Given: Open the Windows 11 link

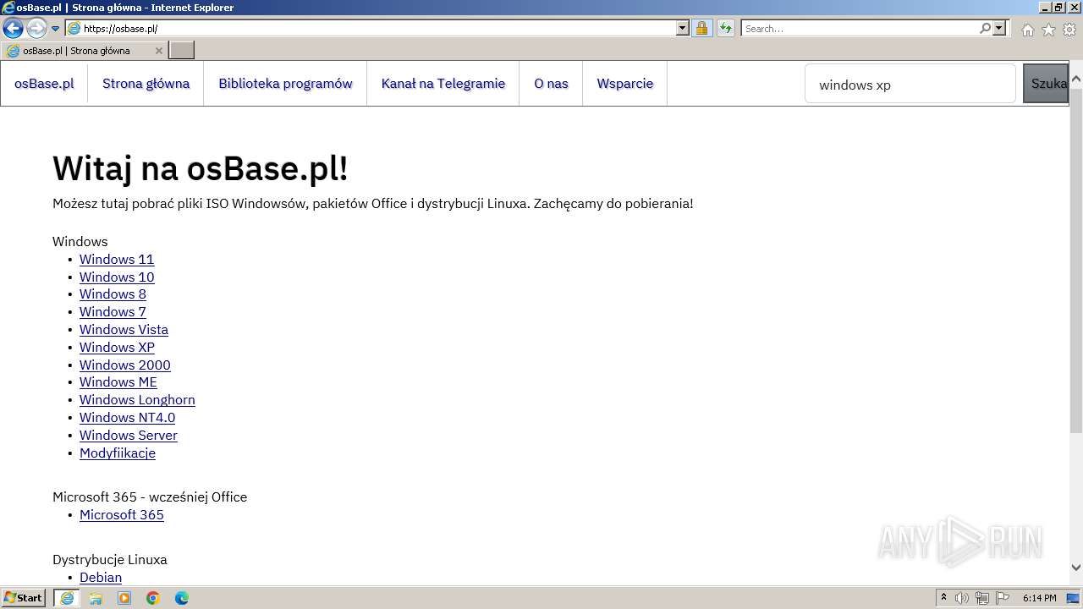Looking at the screenshot, I should click(117, 259).
